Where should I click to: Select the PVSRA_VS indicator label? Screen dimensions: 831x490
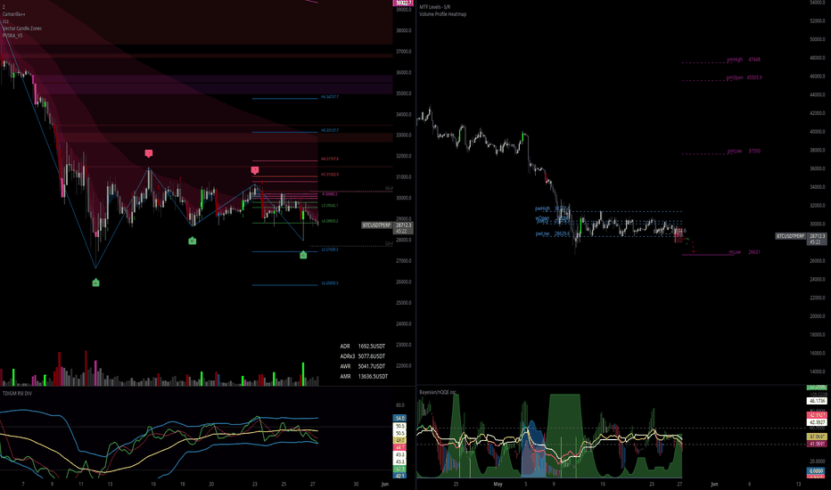click(12, 36)
